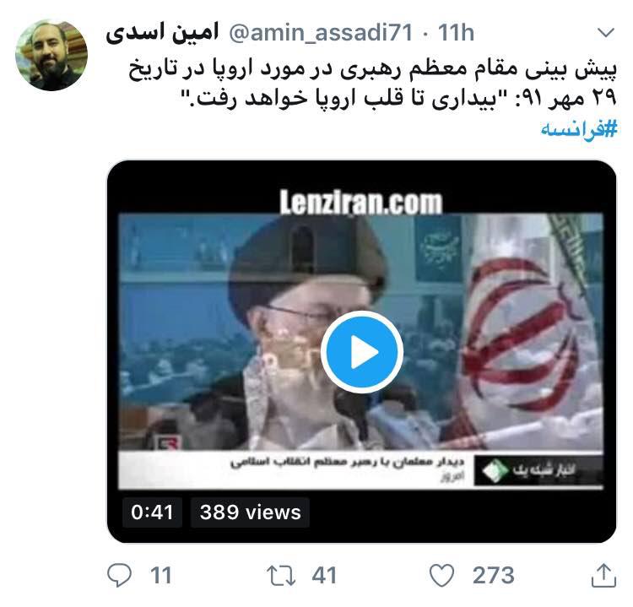Click the 0:41 video duration badge
This screenshot has height=607, width=633.
pyautogui.click(x=152, y=512)
